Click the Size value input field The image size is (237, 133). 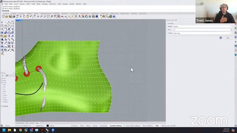(201, 30)
